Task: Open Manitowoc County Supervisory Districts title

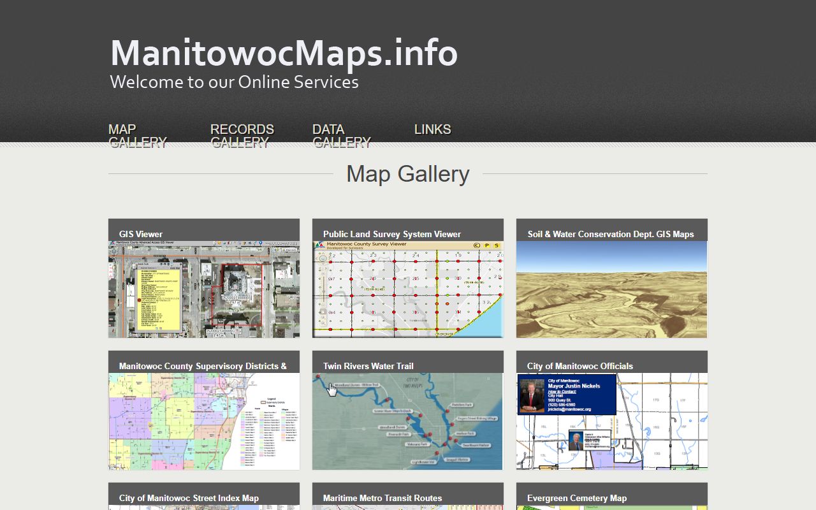Action: [203, 366]
